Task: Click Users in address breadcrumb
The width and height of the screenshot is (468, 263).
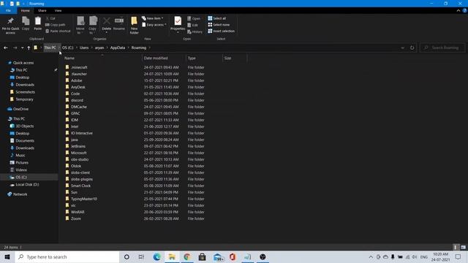Action: click(84, 47)
